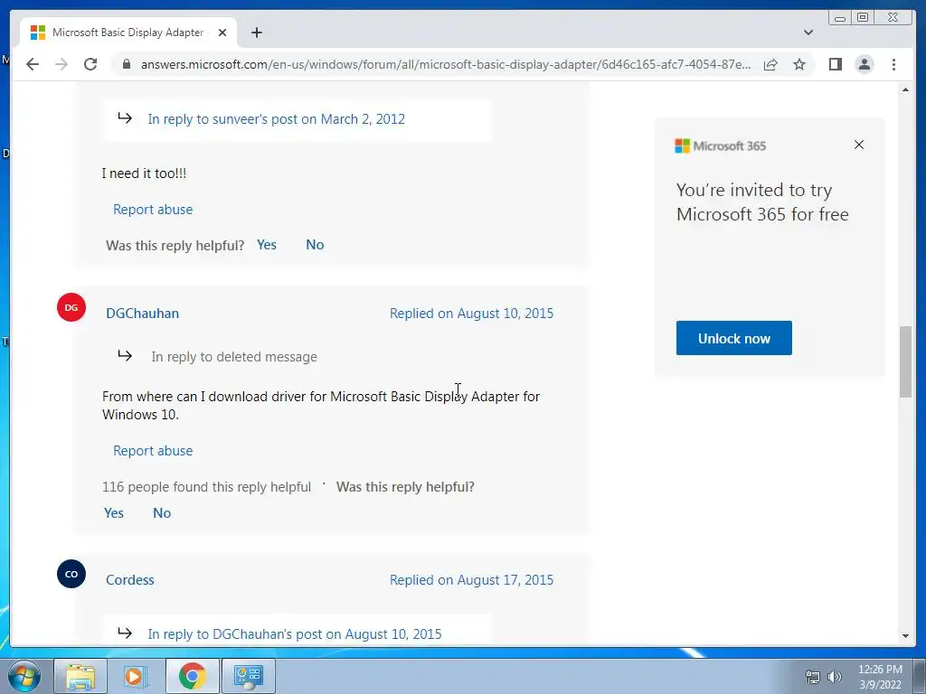Image resolution: width=926 pixels, height=694 pixels.
Task: Mark 'I need it too' reply helpful Yes
Action: point(267,245)
